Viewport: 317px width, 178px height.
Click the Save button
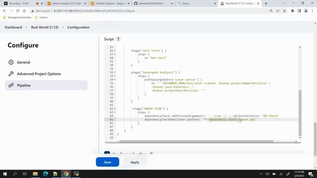pos(107,162)
